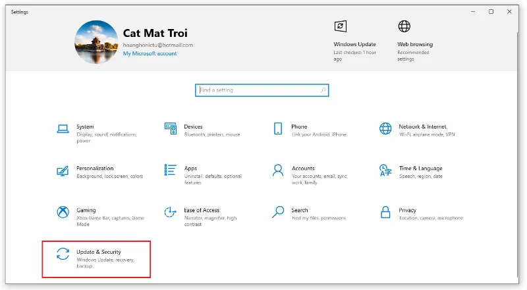Click the Gaming category title
Image resolution: width=527 pixels, height=290 pixels.
tap(86, 210)
